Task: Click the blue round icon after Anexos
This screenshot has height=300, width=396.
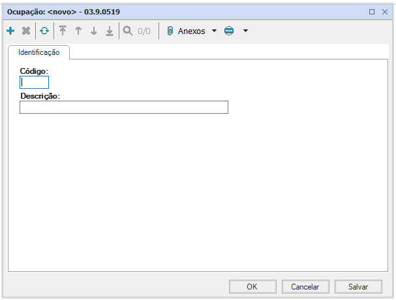Action: point(229,31)
